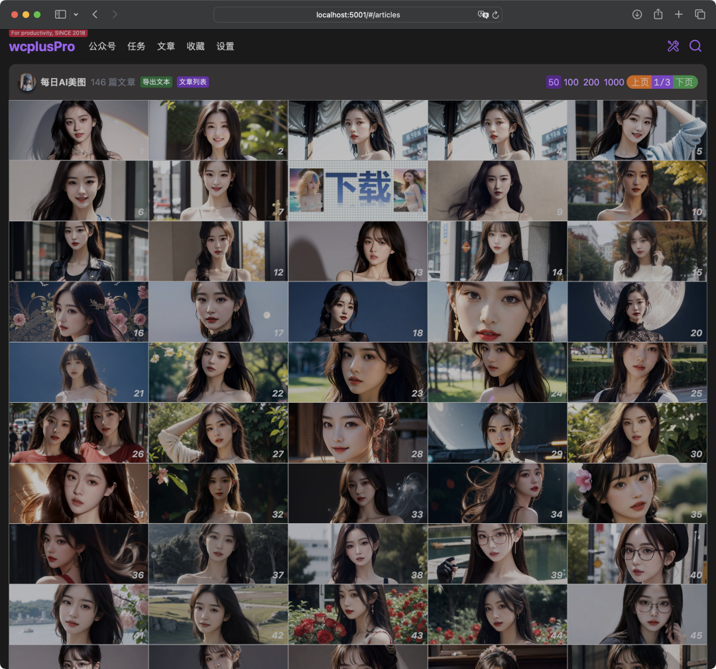Go to previous page with 上页
Image resolution: width=716 pixels, height=669 pixels.
[x=640, y=82]
